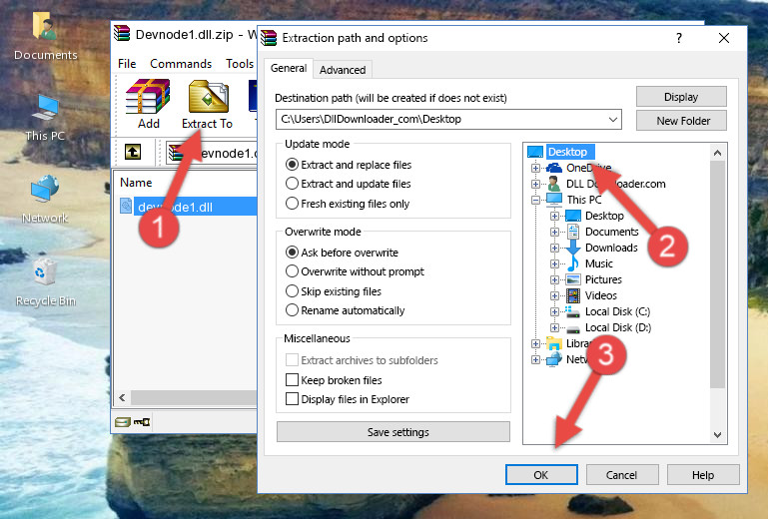Open the Tools menu in WinRAR

point(240,64)
